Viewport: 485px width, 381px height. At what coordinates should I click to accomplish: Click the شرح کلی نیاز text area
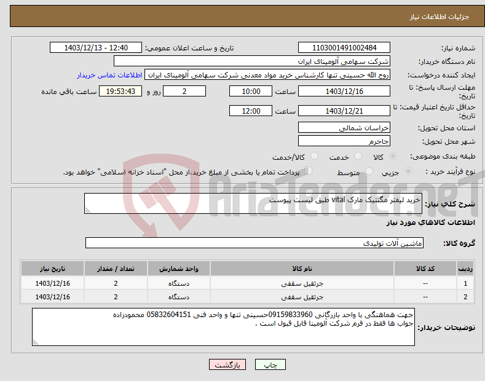tap(253, 203)
